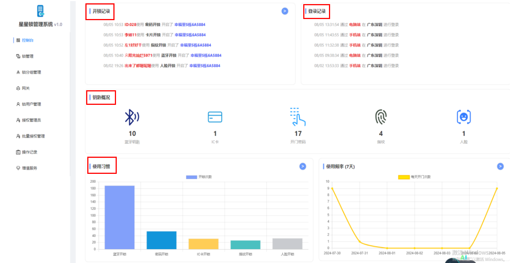
Task: Click the IC card (IC卡) icon
Action: click(215, 117)
